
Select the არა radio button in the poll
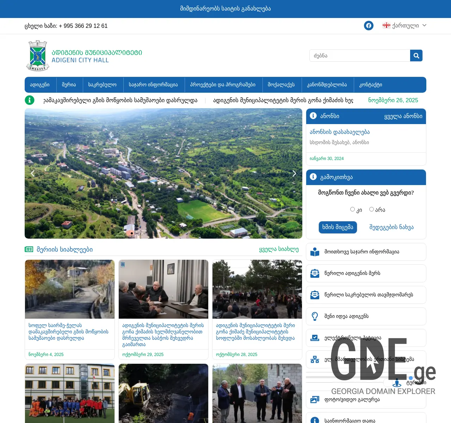(371, 209)
